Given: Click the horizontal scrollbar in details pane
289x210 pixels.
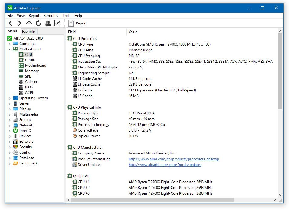Looking at the screenshot, I should [x=153, y=200].
